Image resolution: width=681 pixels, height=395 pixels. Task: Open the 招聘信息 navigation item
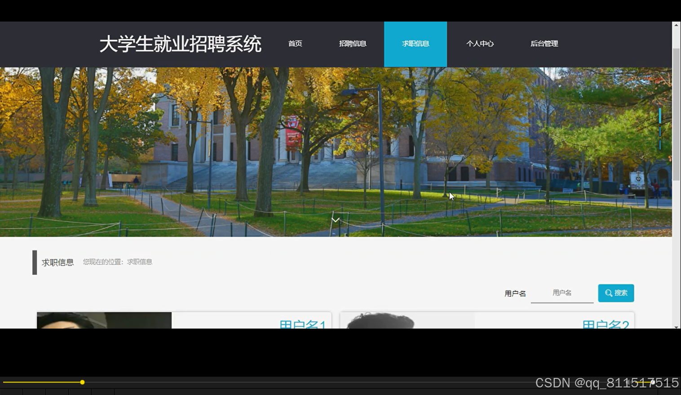(353, 44)
